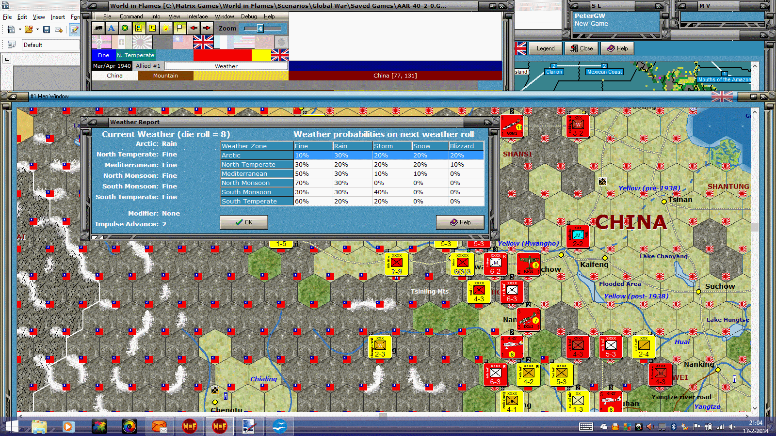
Task: Click the yellow unit counter toolbar icon
Action: pos(139,28)
